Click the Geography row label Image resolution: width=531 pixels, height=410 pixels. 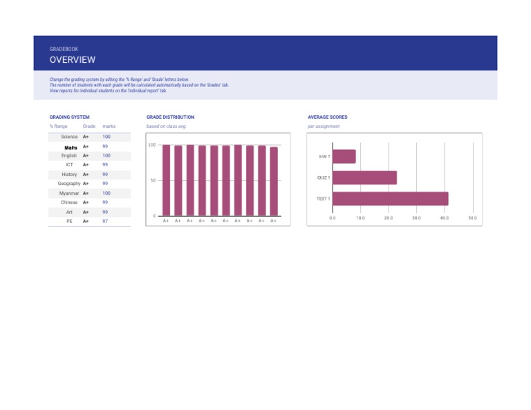pos(69,183)
